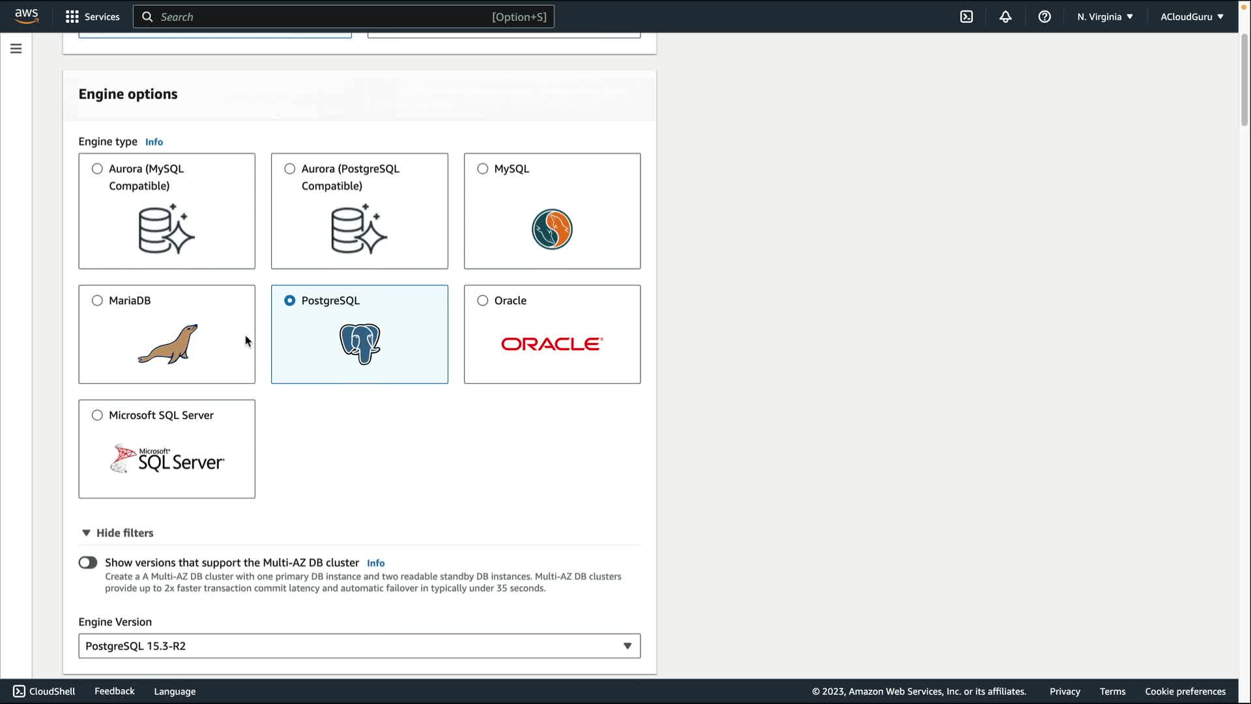Open the CloudShell icon in top bar

coord(966,17)
